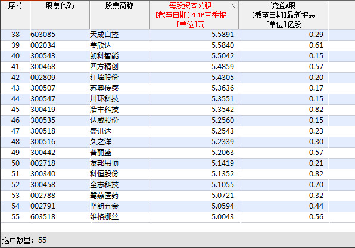Viewport: 355px width, 248px height.
Task: Click value 5.4859 for 四方精创
Action: [223, 67]
